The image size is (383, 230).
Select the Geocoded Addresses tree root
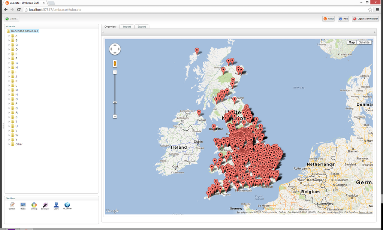coord(24,31)
